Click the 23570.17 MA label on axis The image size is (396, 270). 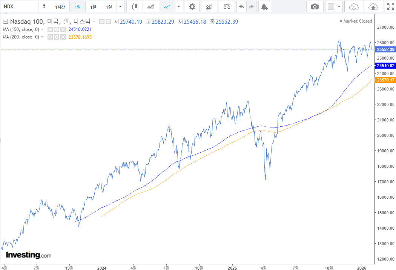pyautogui.click(x=385, y=80)
